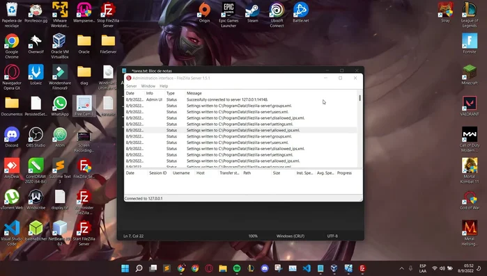487x276 pixels.
Task: Open Atom editor desktop shortcut
Action: point(60,137)
